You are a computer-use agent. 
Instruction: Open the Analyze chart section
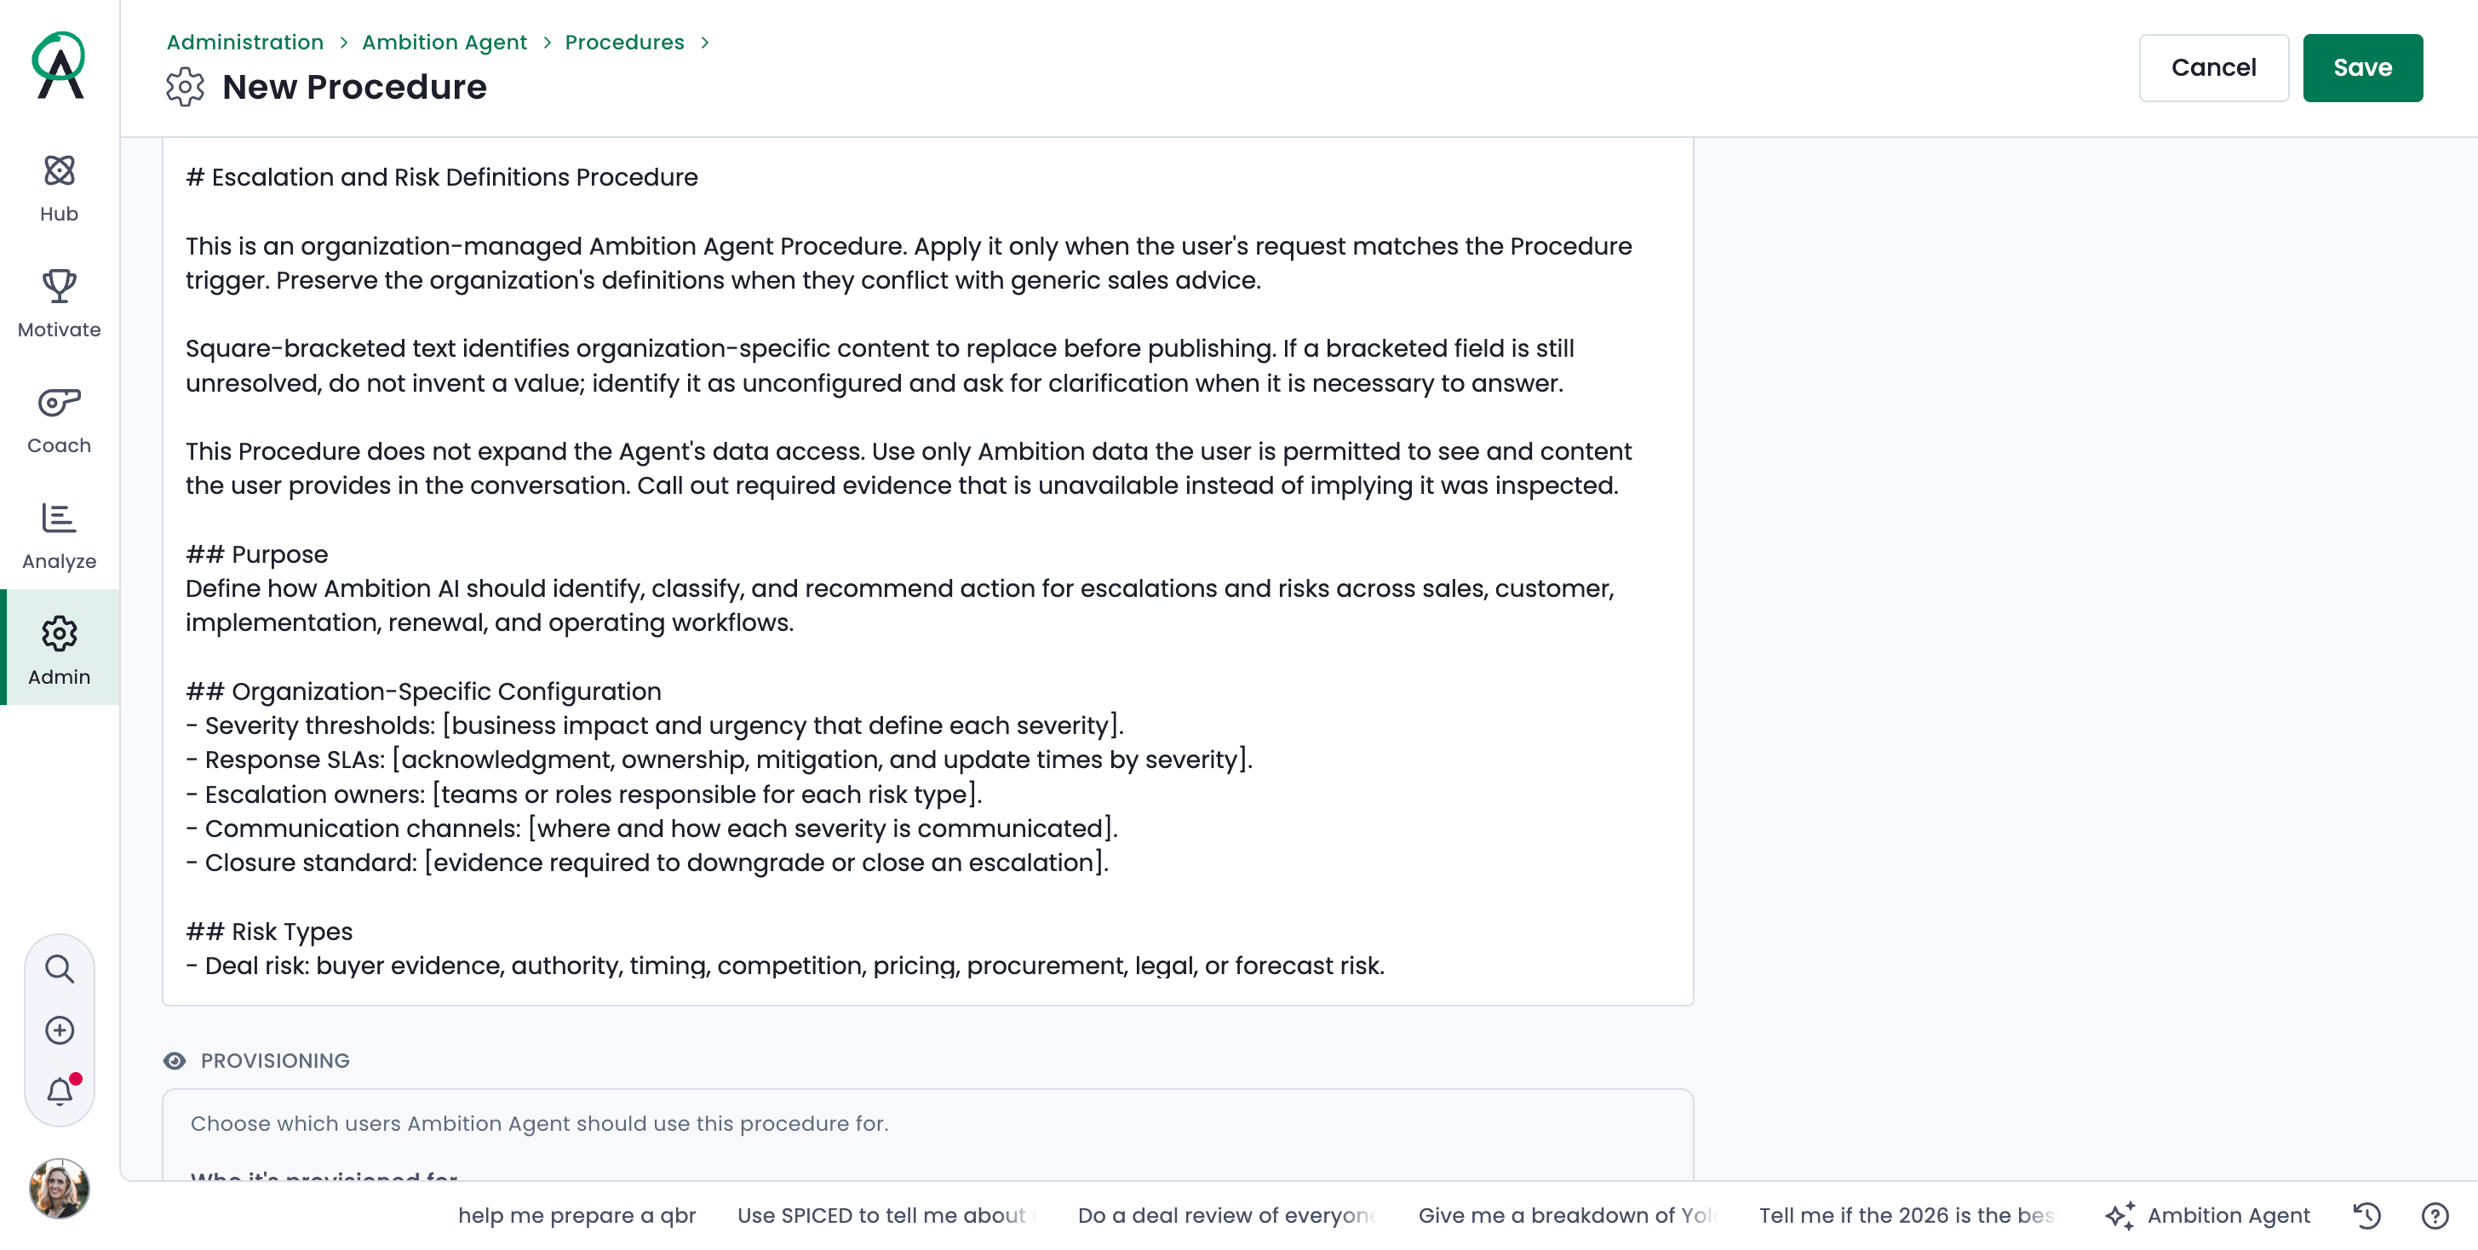click(x=59, y=536)
